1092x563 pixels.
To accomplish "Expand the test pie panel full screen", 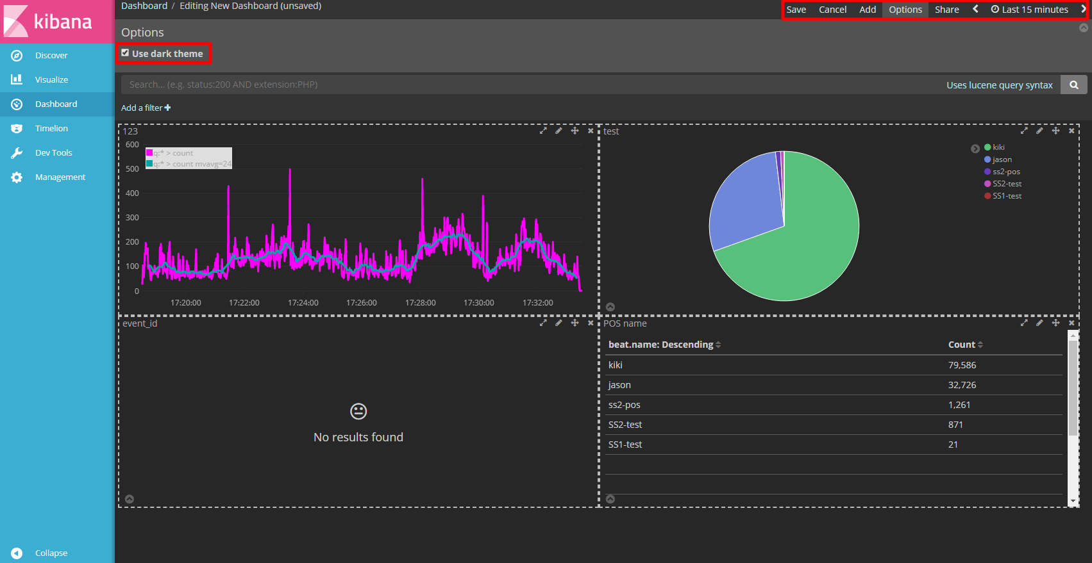I will click(x=1024, y=131).
